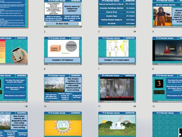Select the mostly blank teal slide in bottom row
Viewport: 182px width, 137px height.
167,124
